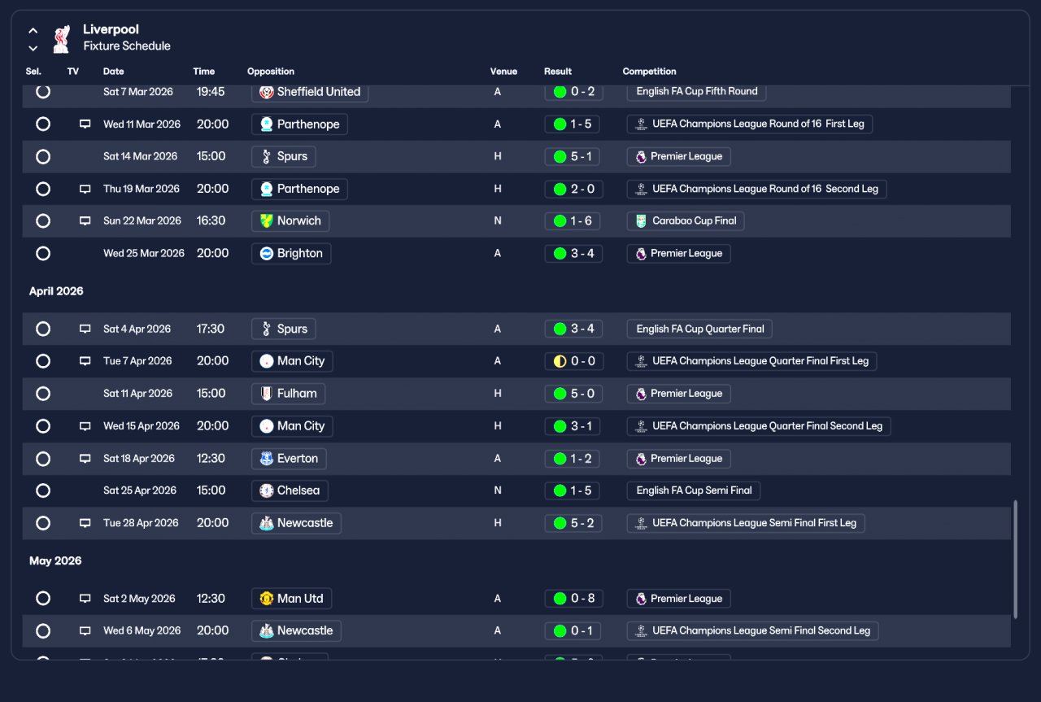Click the 17:30 kickoff time
This screenshot has width=1041, height=702.
pos(211,329)
